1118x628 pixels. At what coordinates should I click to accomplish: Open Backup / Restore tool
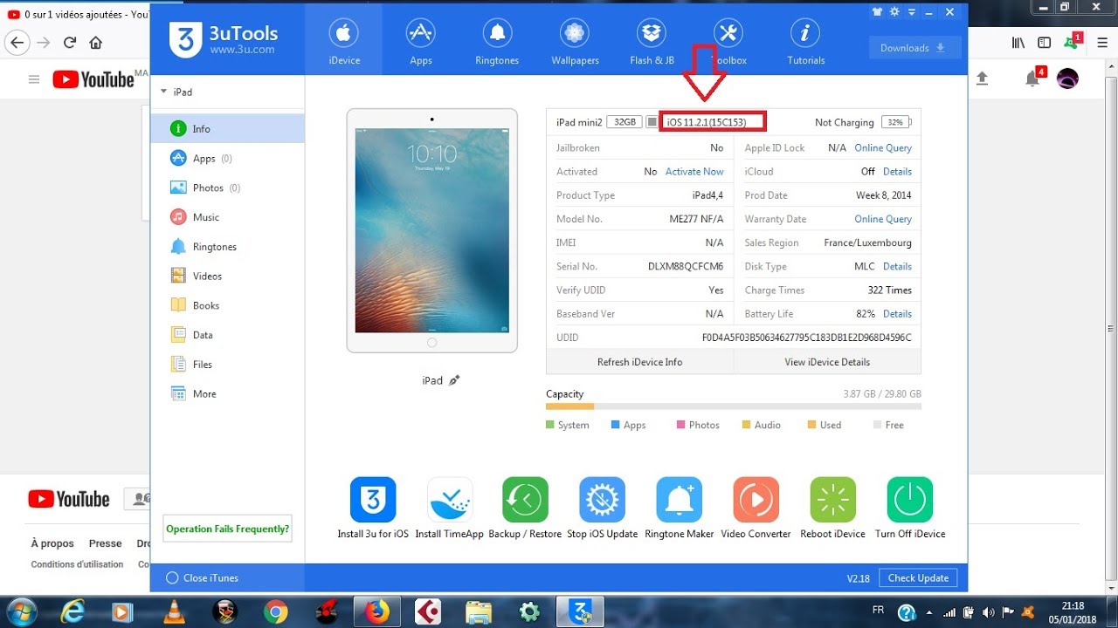(x=525, y=500)
